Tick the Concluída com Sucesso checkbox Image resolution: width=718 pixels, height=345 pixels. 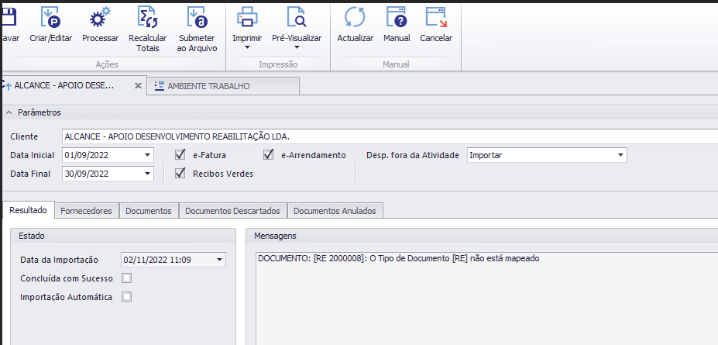[127, 278]
